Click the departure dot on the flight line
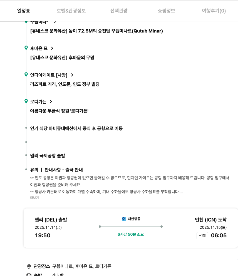 pos(100,227)
